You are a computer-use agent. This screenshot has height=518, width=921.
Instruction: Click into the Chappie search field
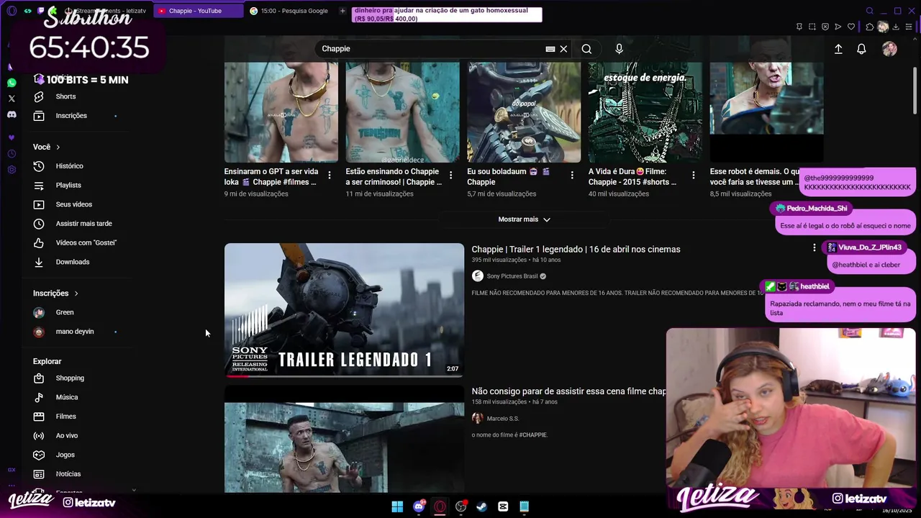click(432, 49)
